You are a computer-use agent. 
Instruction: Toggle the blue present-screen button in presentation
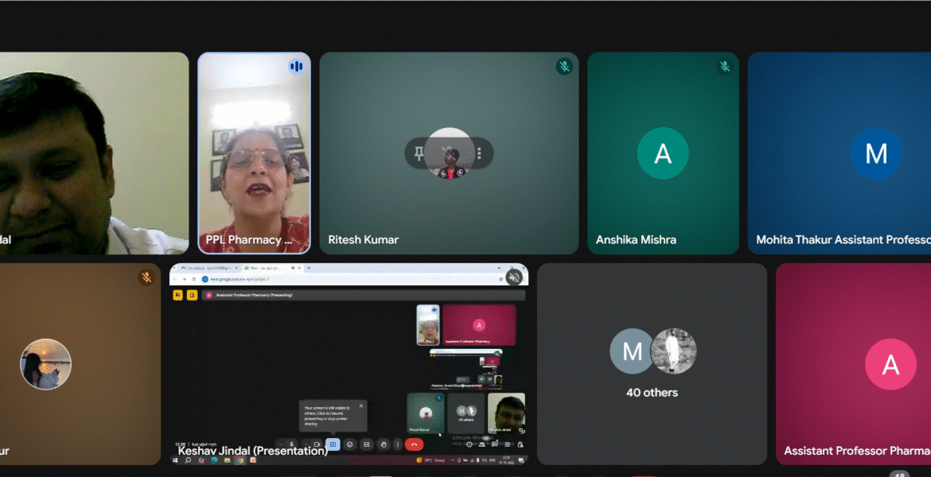tap(333, 444)
